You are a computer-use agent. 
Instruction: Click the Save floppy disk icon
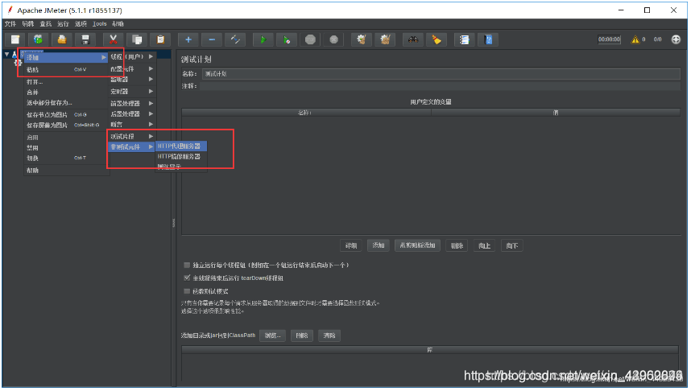coord(85,39)
